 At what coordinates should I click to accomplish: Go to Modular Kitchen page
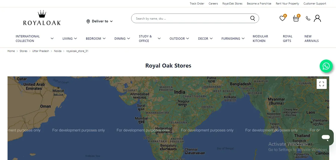[x=260, y=38]
